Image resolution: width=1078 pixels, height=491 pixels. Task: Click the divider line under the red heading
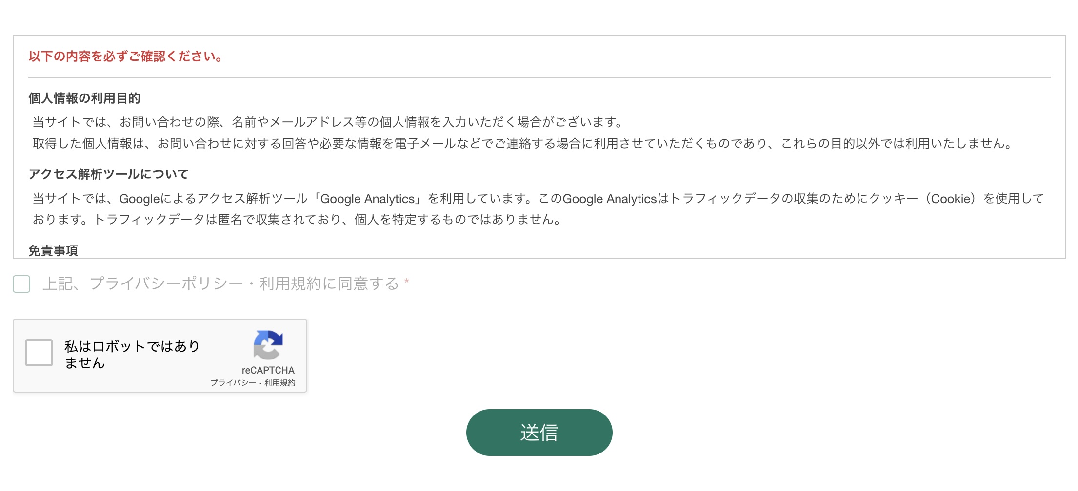(539, 77)
